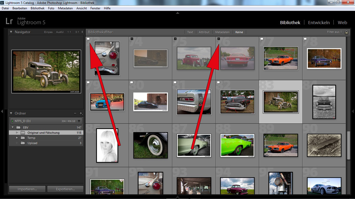Expand the Temp folder
355x199 pixels.
(17, 138)
